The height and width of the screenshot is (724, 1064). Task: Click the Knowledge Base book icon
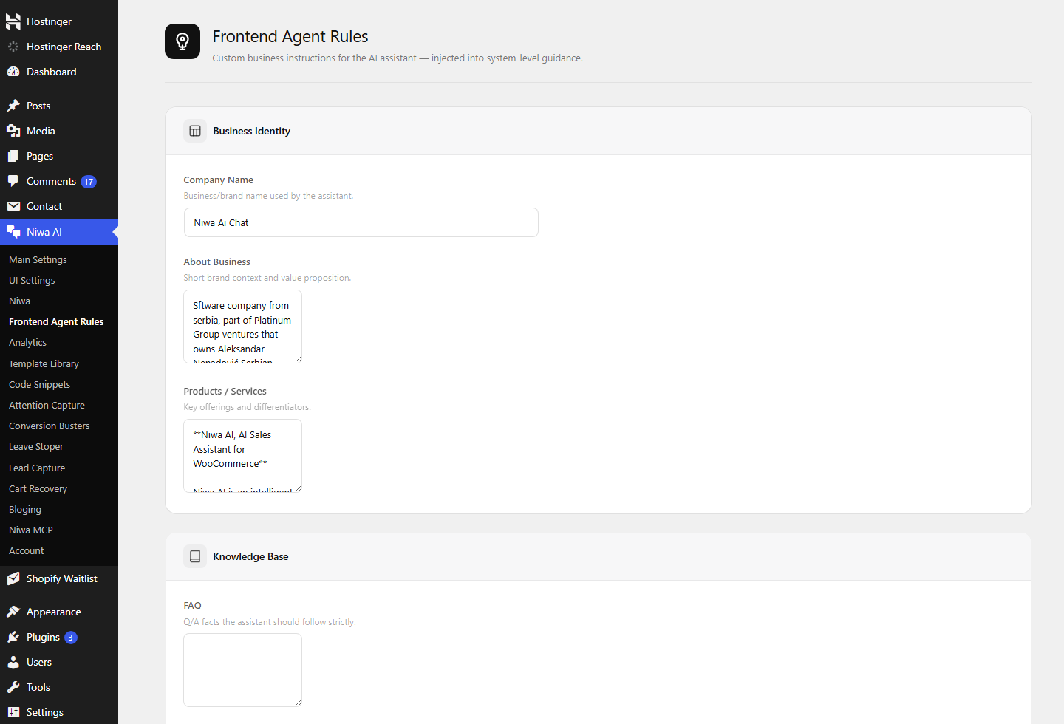point(195,556)
